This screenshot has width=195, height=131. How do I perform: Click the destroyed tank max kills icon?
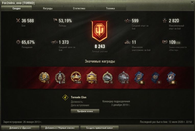128,42
